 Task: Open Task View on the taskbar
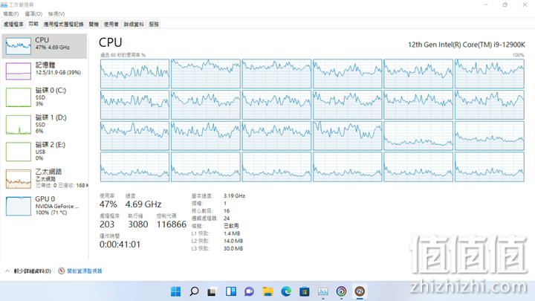(213, 292)
